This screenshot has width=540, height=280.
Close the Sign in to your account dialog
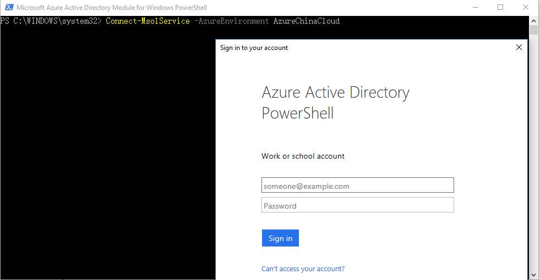(519, 48)
